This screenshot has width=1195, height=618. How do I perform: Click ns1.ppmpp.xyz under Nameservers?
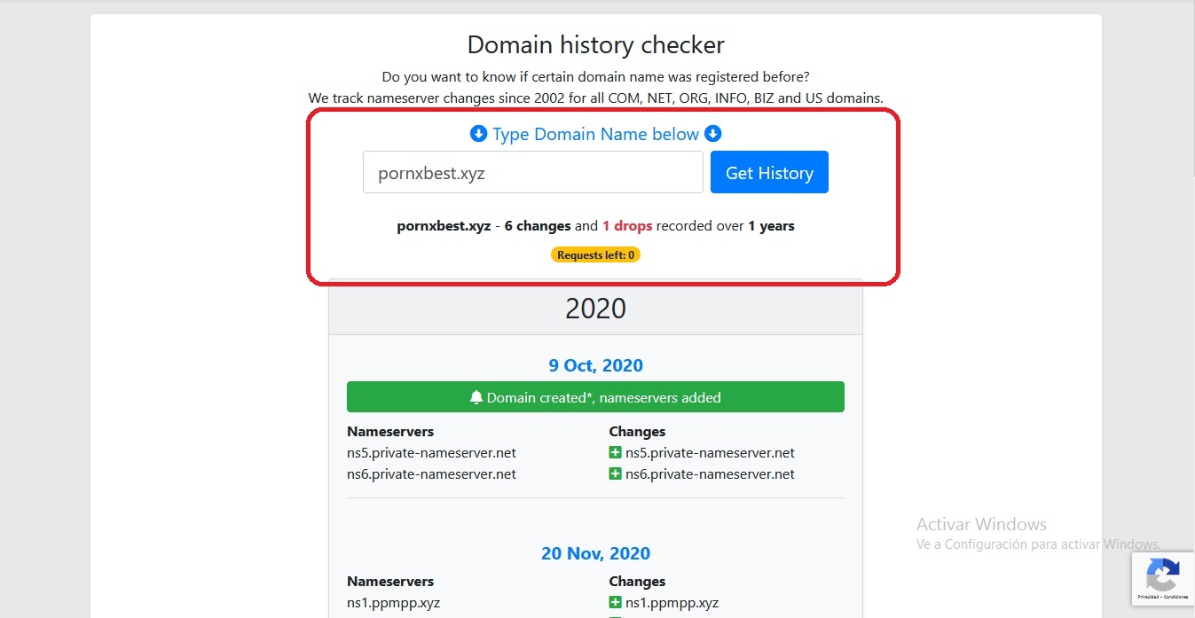click(393, 603)
